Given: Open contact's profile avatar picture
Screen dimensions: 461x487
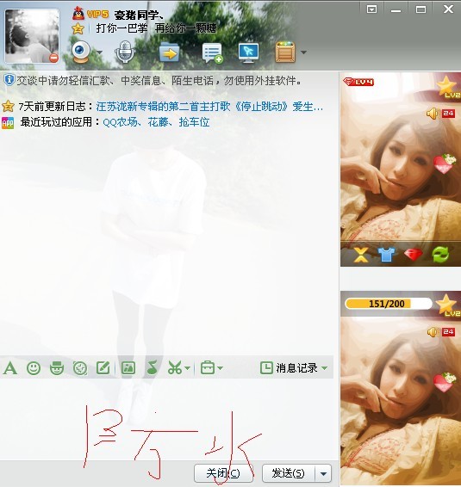Looking at the screenshot, I should pyautogui.click(x=32, y=36).
